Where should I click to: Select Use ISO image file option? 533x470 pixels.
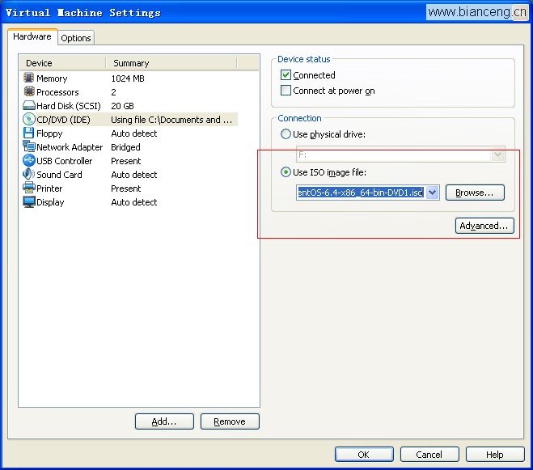click(x=286, y=172)
